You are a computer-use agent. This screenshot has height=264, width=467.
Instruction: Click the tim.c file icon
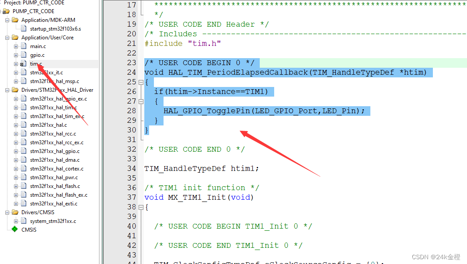(x=24, y=64)
